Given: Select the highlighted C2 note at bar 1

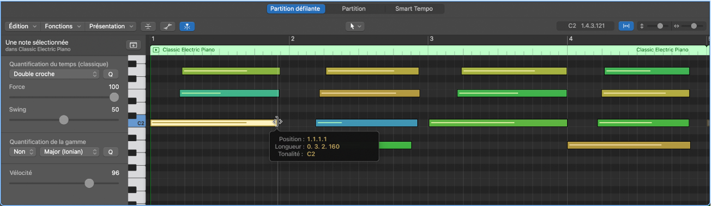Looking at the screenshot, I should pos(213,123).
